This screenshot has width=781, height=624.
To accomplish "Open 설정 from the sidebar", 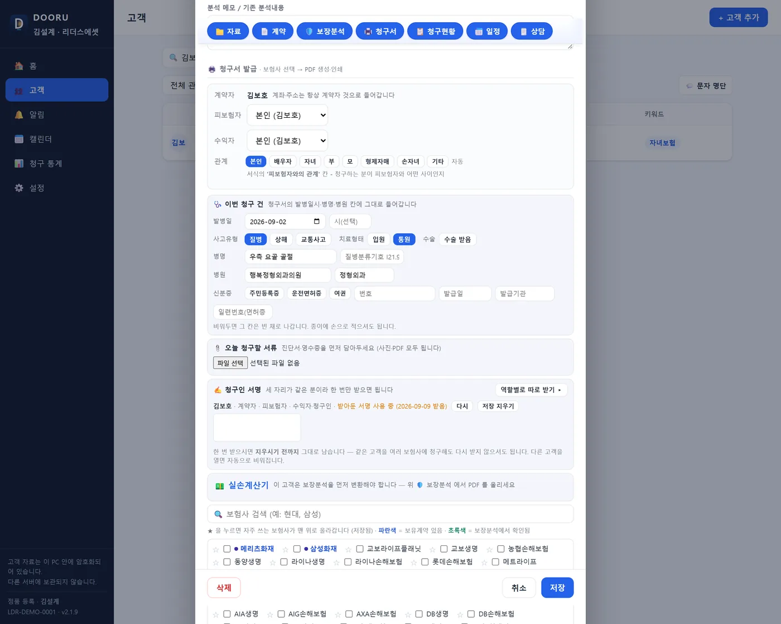I will coord(57,188).
